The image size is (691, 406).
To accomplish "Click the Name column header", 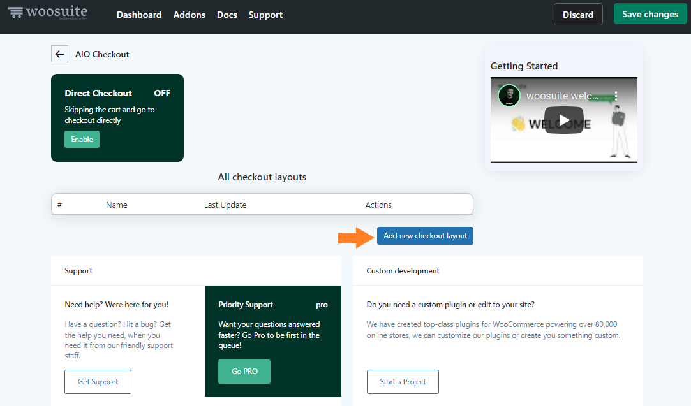I will click(117, 205).
